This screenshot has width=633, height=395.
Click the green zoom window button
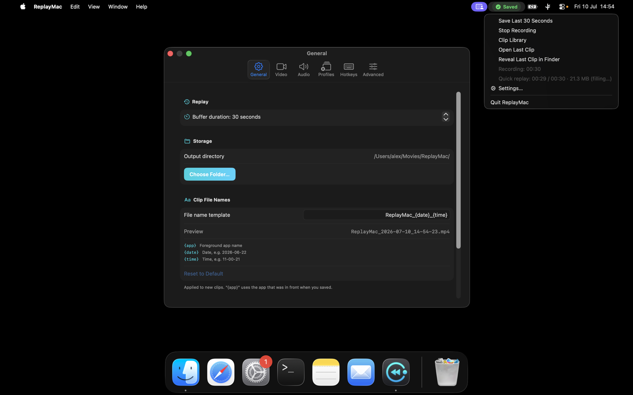pyautogui.click(x=189, y=54)
